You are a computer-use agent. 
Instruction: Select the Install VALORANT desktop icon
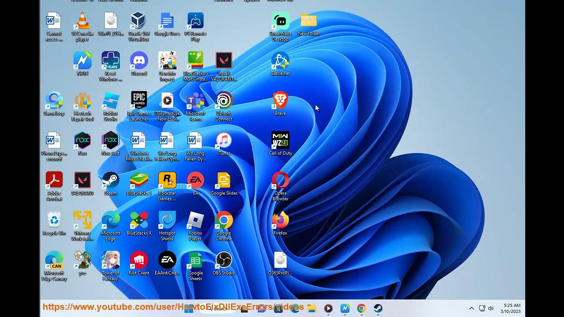[x=223, y=67]
